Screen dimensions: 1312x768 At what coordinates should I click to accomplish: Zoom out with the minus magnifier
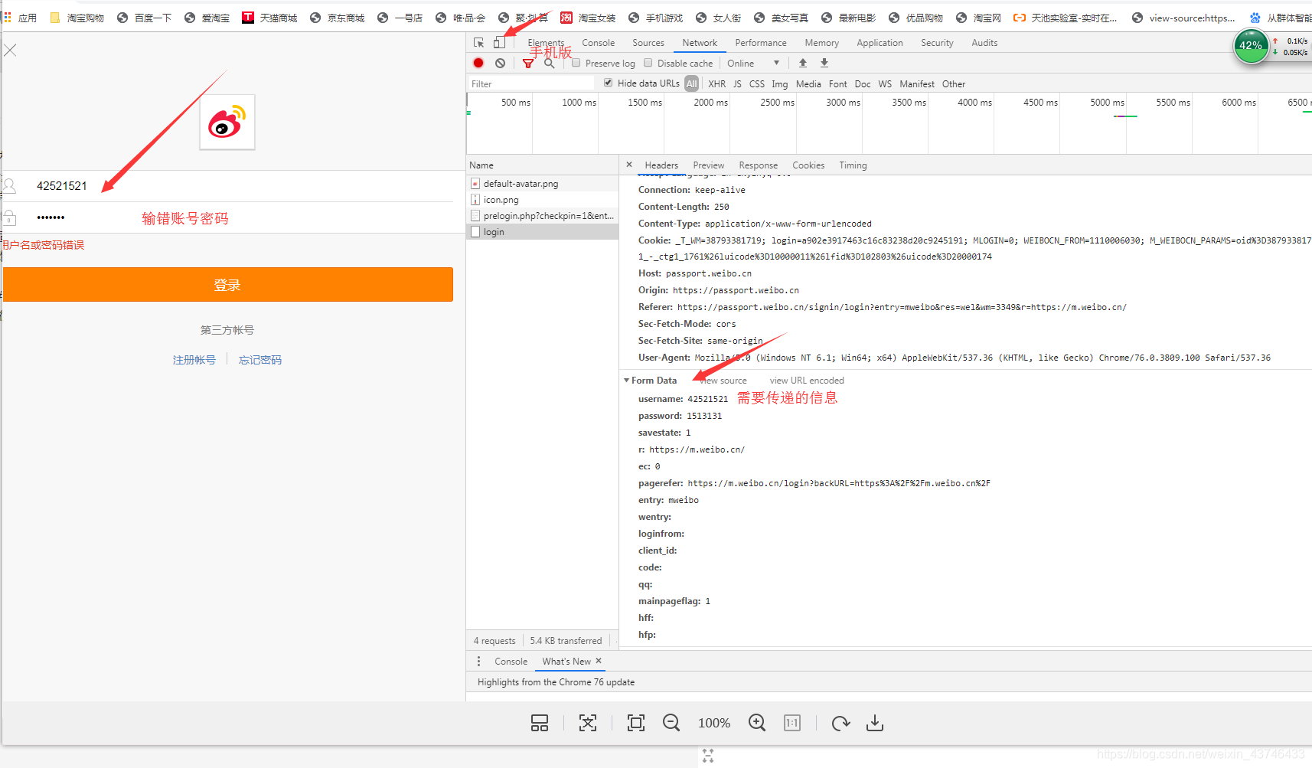tap(671, 723)
